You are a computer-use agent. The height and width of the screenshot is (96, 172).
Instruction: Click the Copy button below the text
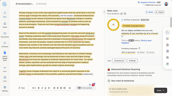point(22,88)
